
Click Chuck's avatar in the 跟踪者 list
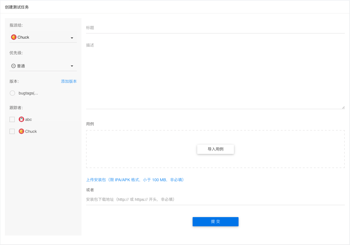[x=21, y=131]
